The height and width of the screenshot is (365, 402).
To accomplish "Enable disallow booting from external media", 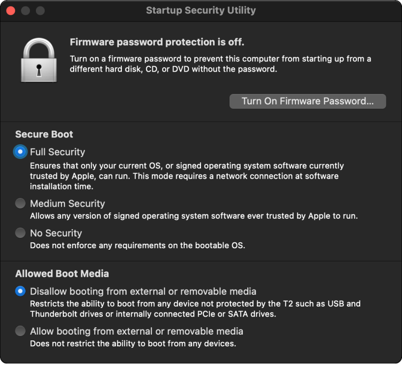I will 20,291.
